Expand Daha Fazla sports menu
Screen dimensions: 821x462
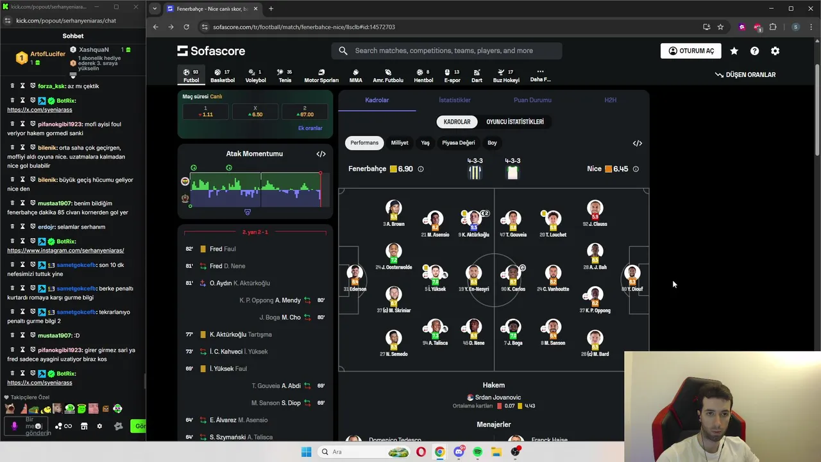pos(540,76)
